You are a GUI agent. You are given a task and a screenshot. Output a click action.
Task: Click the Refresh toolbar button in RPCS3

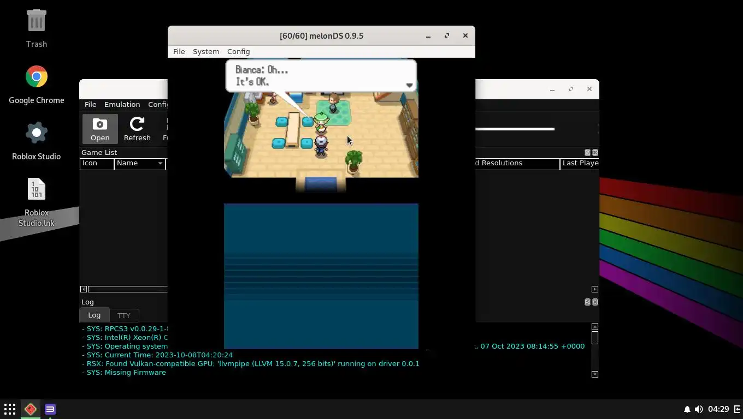(x=137, y=129)
